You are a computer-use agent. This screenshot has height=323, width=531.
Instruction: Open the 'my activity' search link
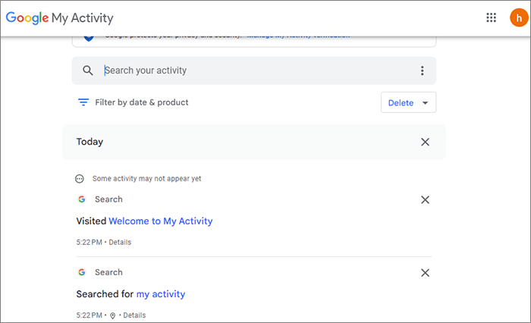click(x=160, y=294)
